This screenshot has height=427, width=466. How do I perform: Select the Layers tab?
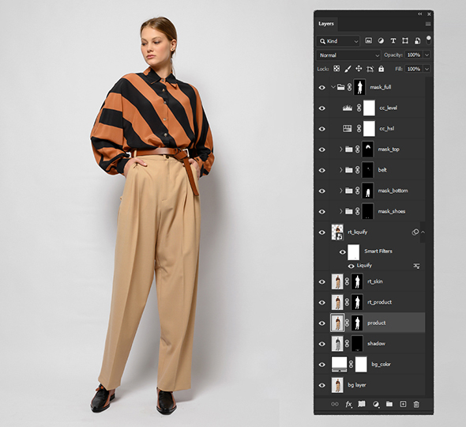pyautogui.click(x=326, y=24)
